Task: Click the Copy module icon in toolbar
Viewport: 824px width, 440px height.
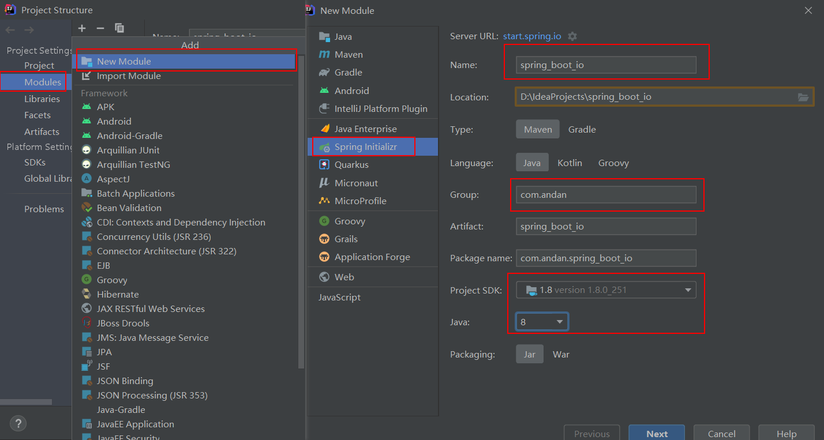Action: coord(119,28)
